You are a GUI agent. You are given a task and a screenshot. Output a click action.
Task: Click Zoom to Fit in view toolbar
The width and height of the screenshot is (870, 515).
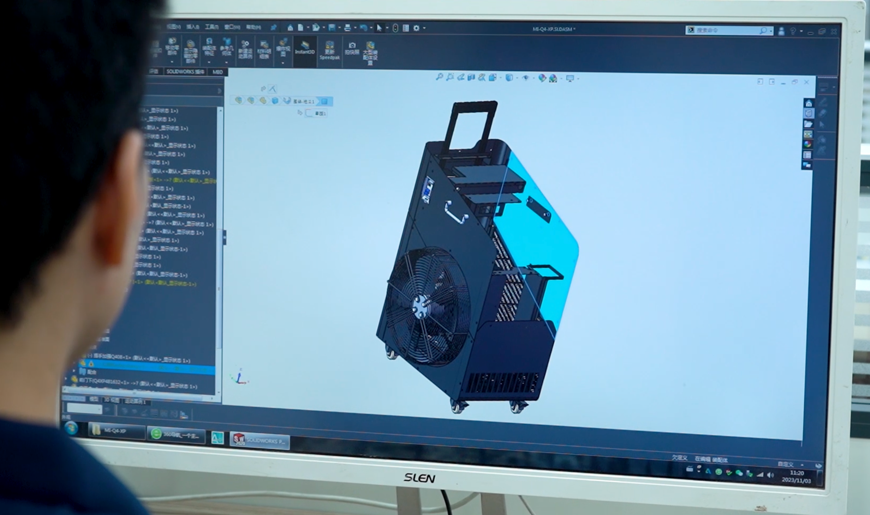(x=439, y=77)
